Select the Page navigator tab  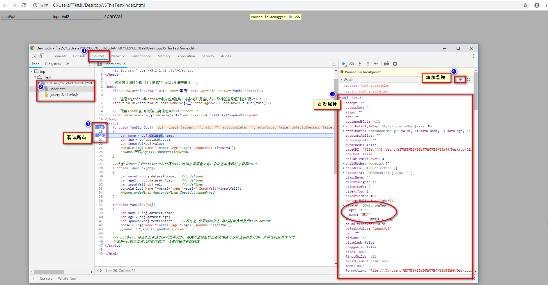(36, 64)
